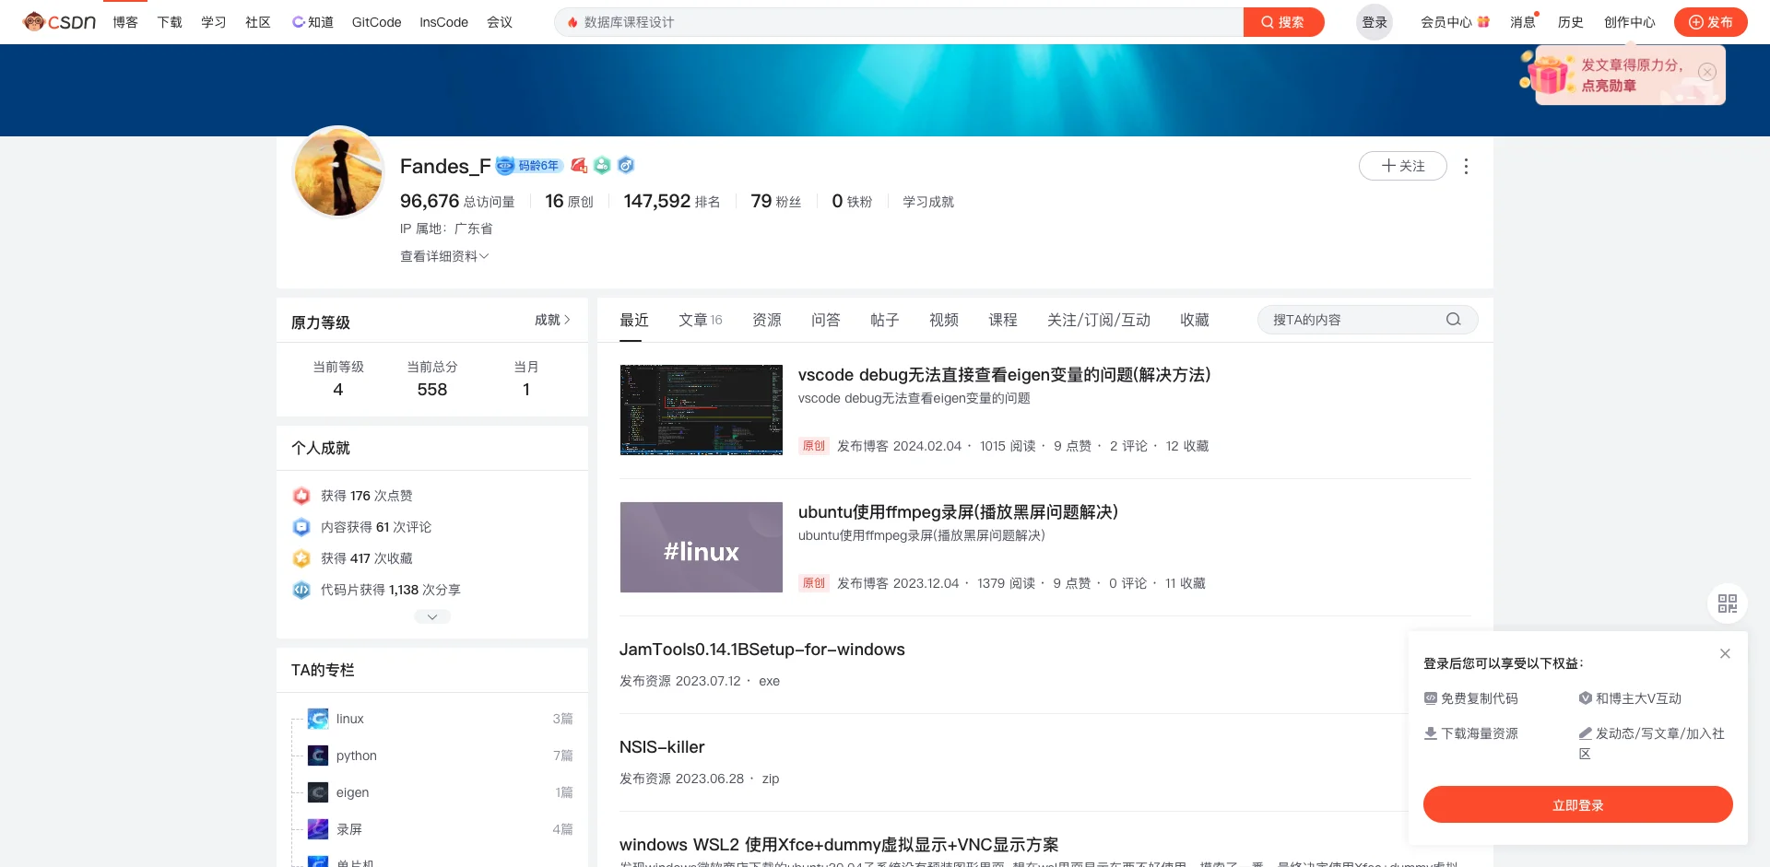Switch to the 课程 tab

pos(1003,320)
